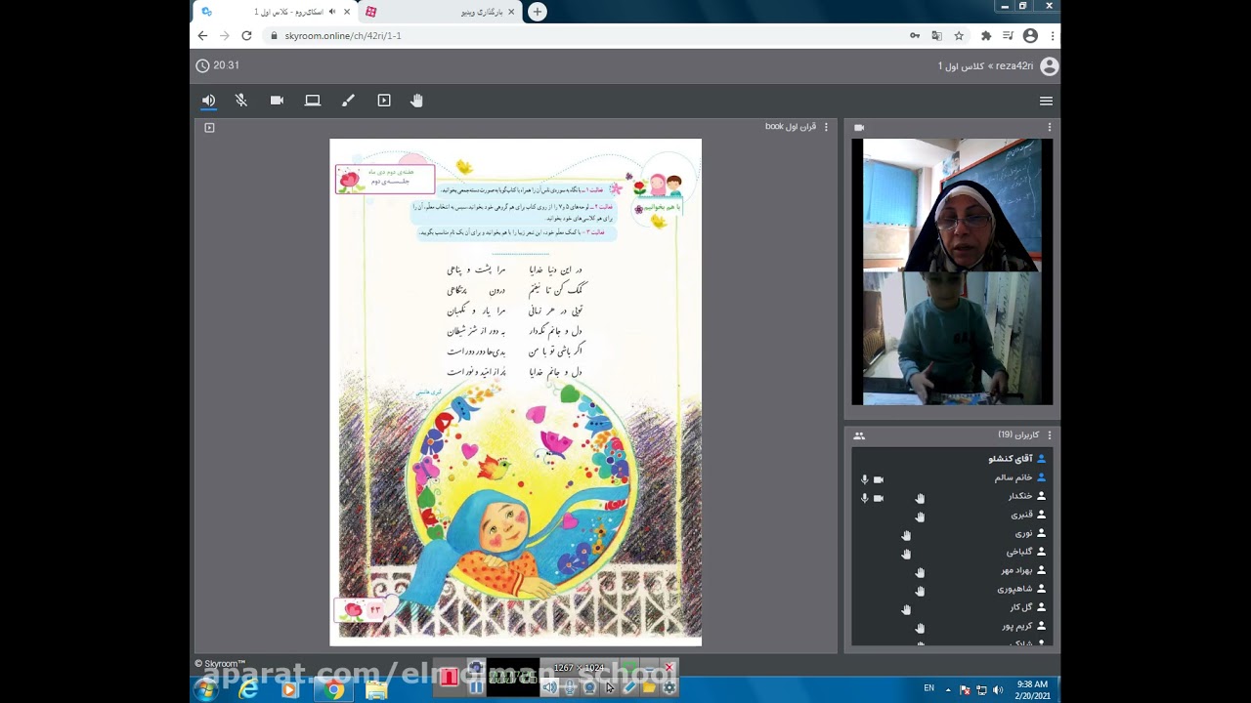Screen dimensions: 1251x703
Task: Open Windows Explorer from taskbar
Action: pos(376,689)
